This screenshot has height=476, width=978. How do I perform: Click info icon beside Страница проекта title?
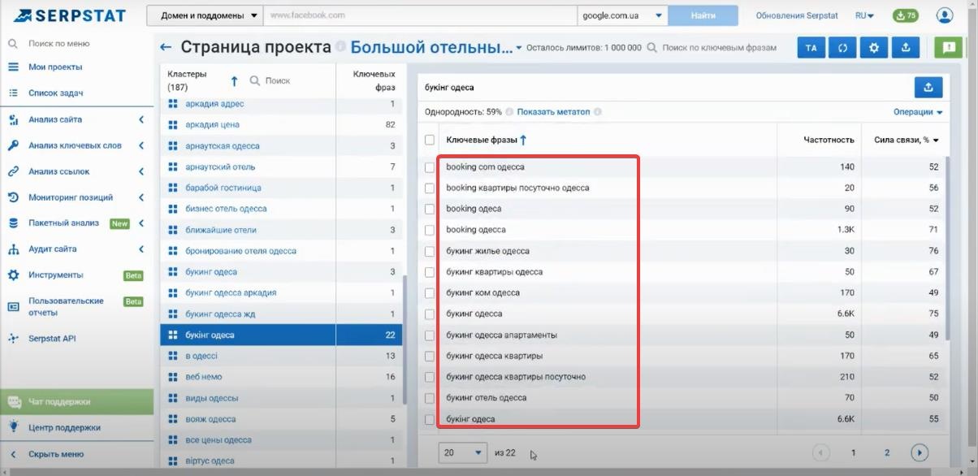(x=340, y=47)
